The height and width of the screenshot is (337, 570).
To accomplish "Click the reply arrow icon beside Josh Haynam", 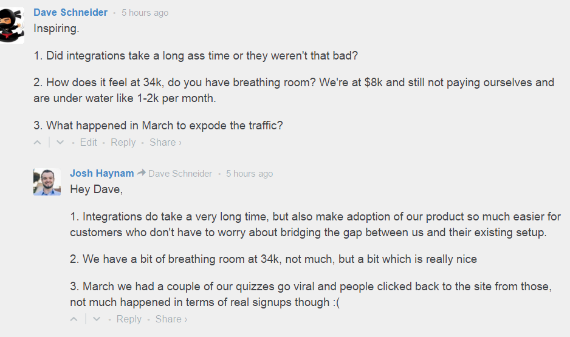I will click(x=142, y=173).
